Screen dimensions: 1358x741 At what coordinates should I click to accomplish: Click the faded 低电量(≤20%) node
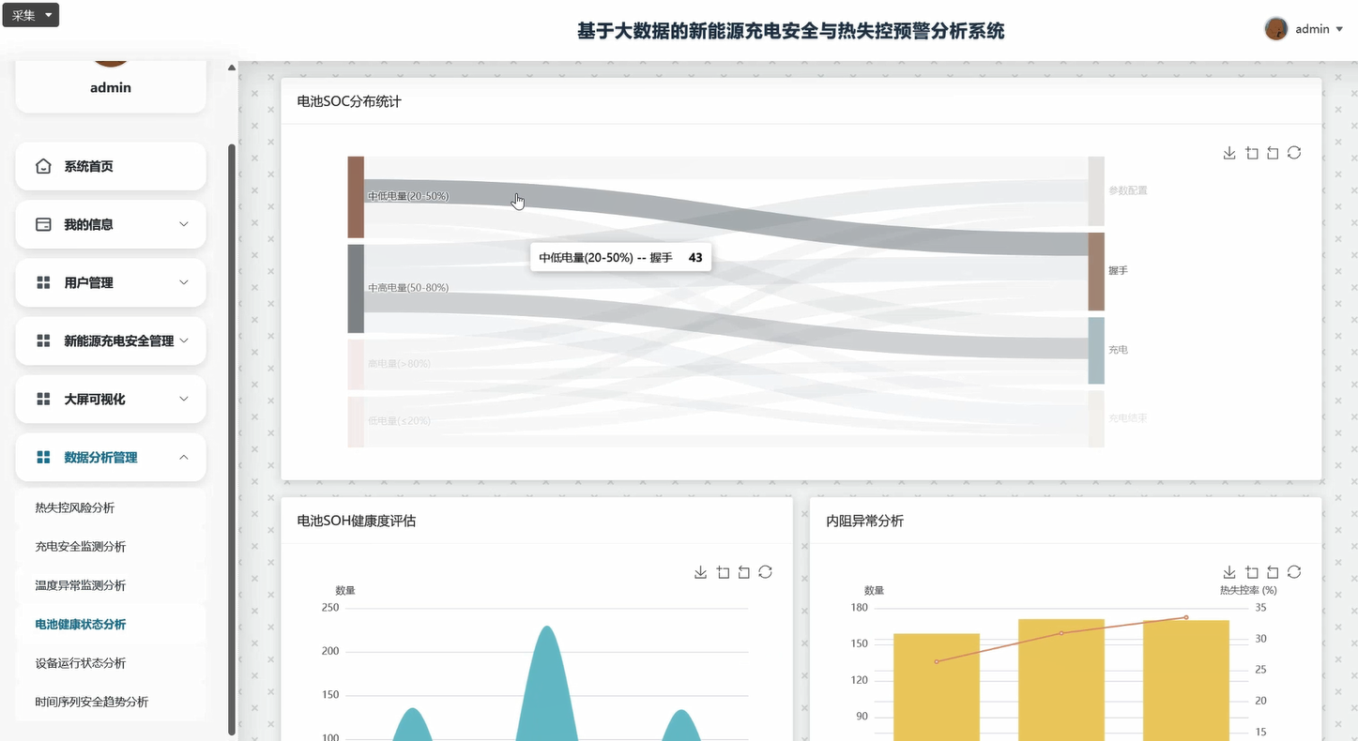pyautogui.click(x=356, y=422)
